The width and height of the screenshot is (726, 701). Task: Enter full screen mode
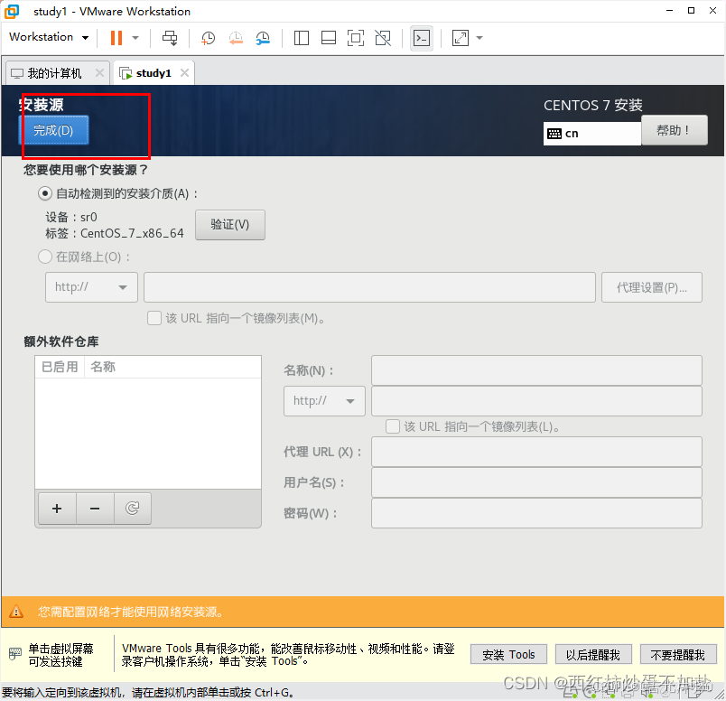pyautogui.click(x=356, y=38)
